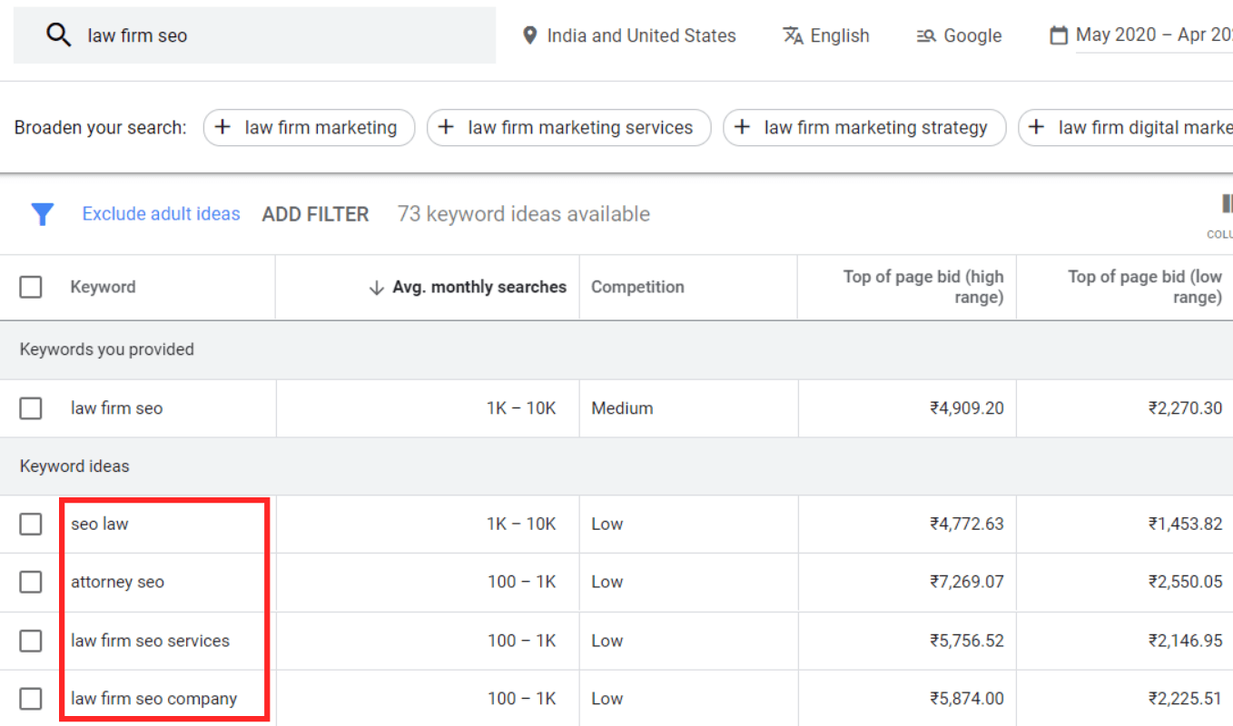Tick the 'attorney seo' row checkbox
The width and height of the screenshot is (1233, 726).
click(31, 582)
